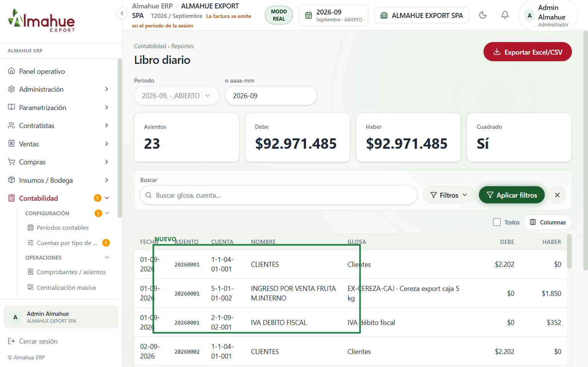
Task: Click the Cerrar sesión logout icon
Action: [11, 341]
